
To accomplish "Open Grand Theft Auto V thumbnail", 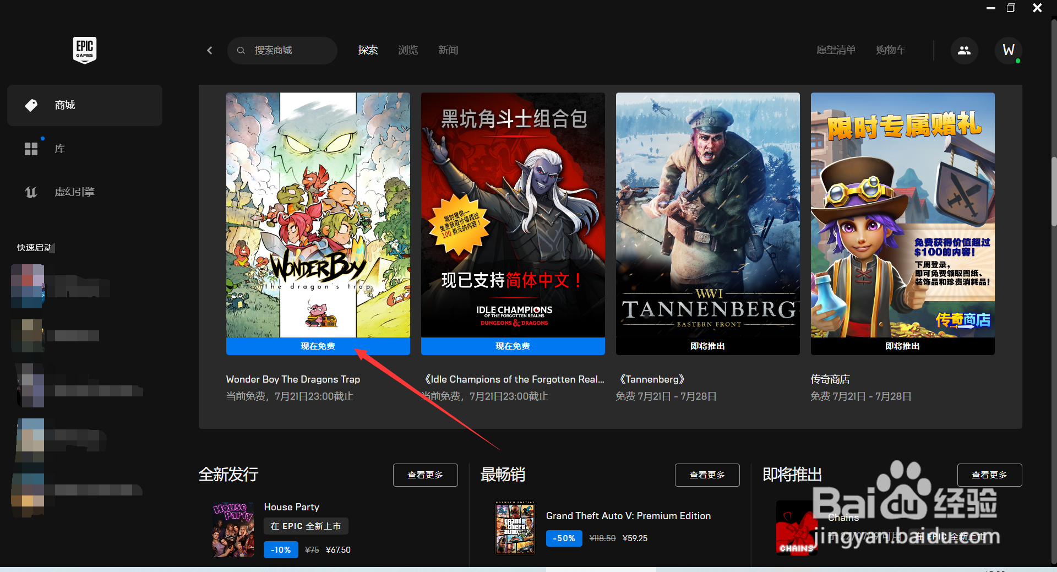I will click(515, 527).
